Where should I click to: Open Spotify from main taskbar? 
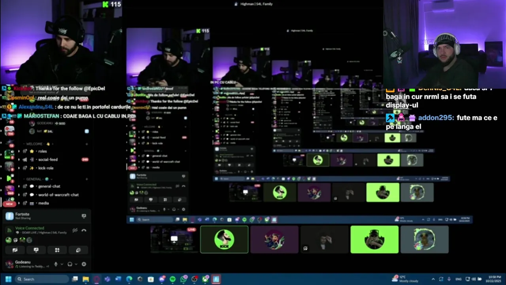pos(173,279)
